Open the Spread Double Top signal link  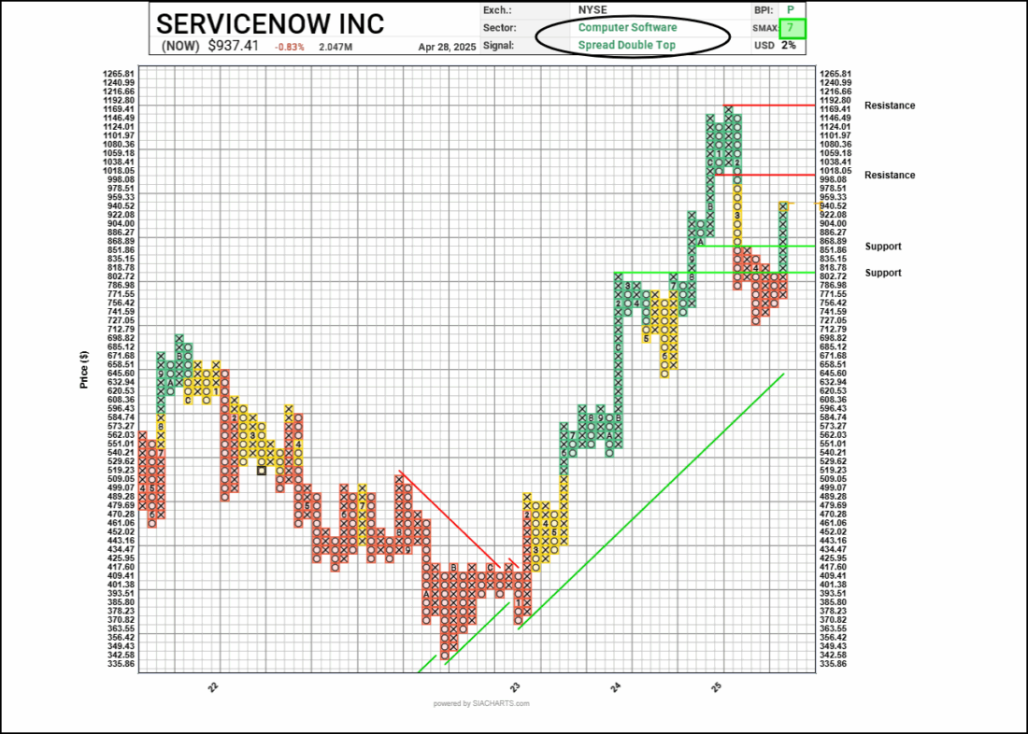pyautogui.click(x=627, y=45)
